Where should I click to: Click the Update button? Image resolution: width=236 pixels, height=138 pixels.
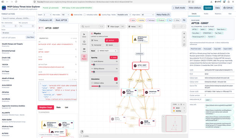click(208, 8)
